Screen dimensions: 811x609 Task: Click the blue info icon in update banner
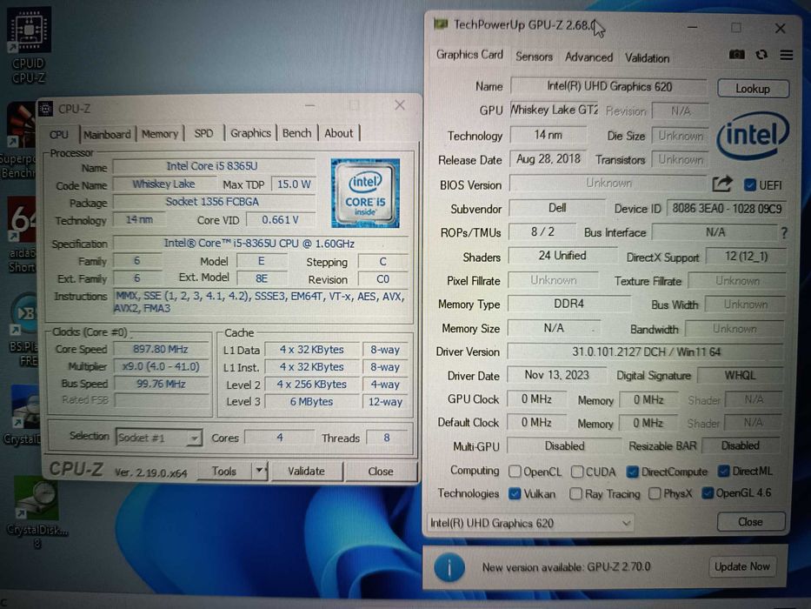pos(449,567)
